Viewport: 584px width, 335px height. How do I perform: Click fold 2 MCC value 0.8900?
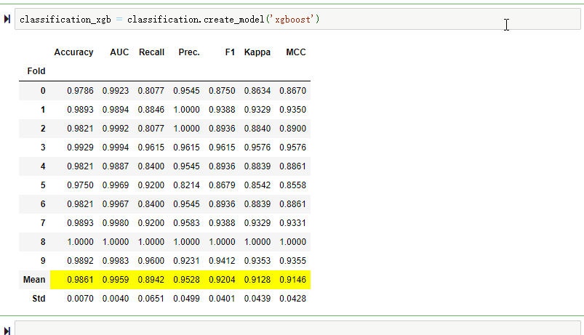click(x=293, y=129)
